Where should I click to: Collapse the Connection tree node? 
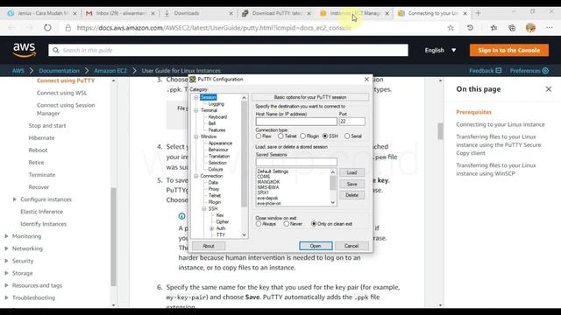click(196, 176)
